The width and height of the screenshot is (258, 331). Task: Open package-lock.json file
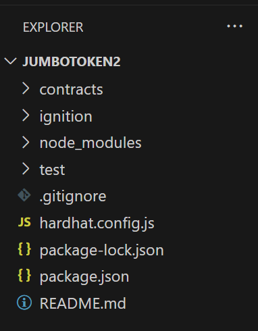pos(101,250)
